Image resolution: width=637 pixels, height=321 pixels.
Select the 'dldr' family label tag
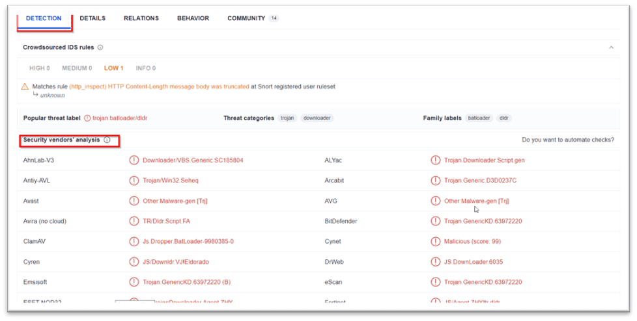504,118
